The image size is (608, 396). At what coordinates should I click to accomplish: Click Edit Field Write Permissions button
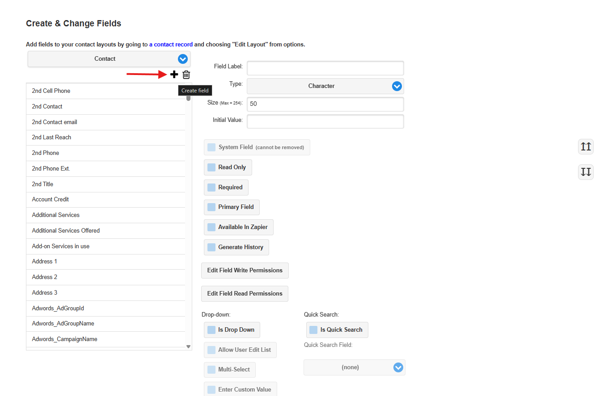[245, 271]
